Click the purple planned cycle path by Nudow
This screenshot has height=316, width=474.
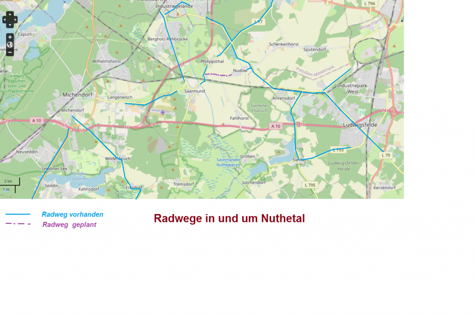point(218,74)
